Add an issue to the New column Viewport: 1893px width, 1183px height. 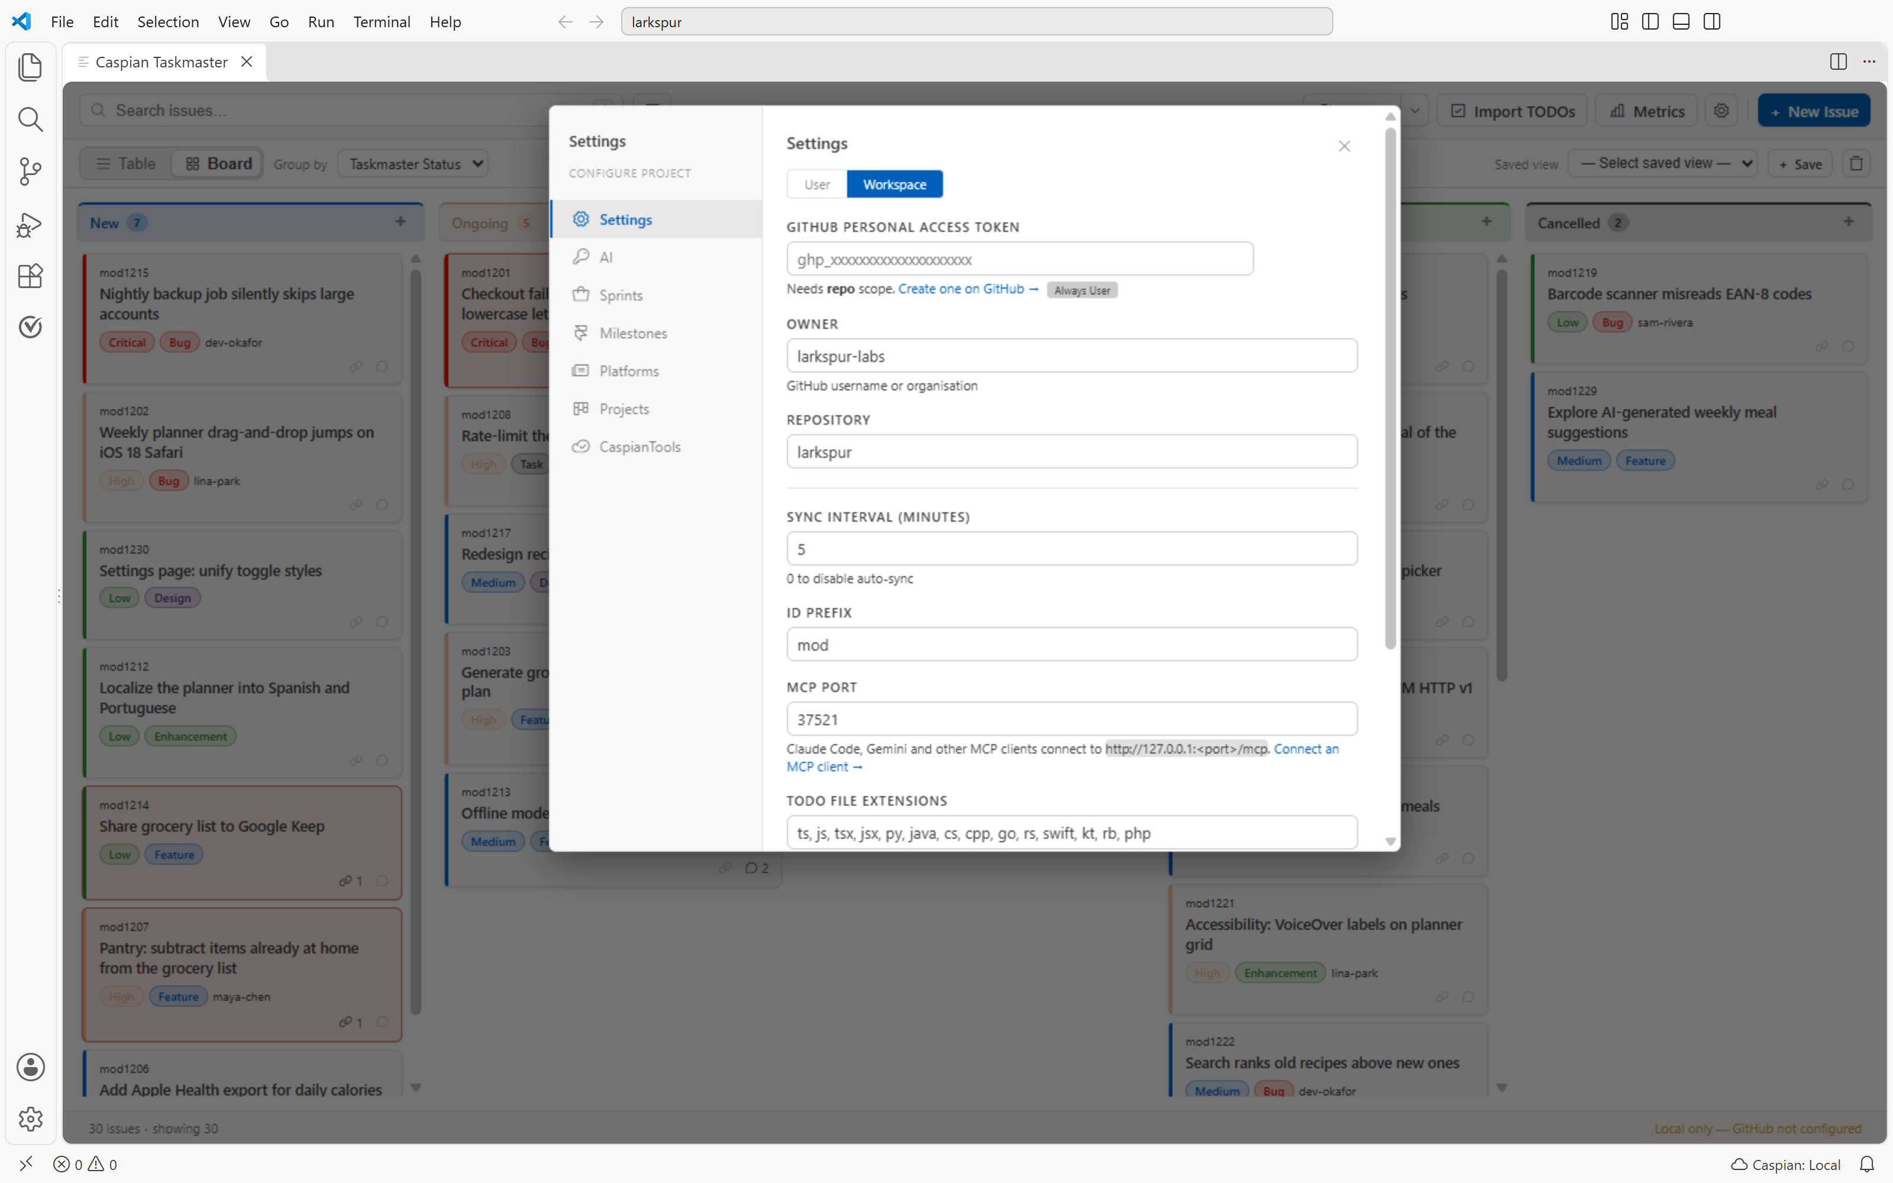point(400,222)
